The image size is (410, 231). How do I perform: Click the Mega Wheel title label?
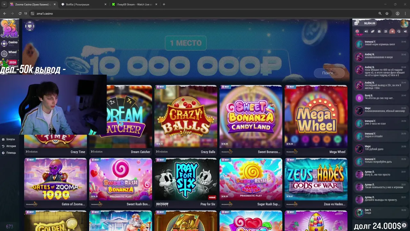click(x=337, y=152)
